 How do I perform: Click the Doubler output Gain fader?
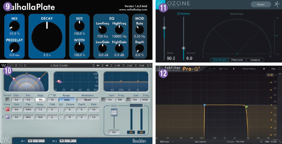click(114, 113)
